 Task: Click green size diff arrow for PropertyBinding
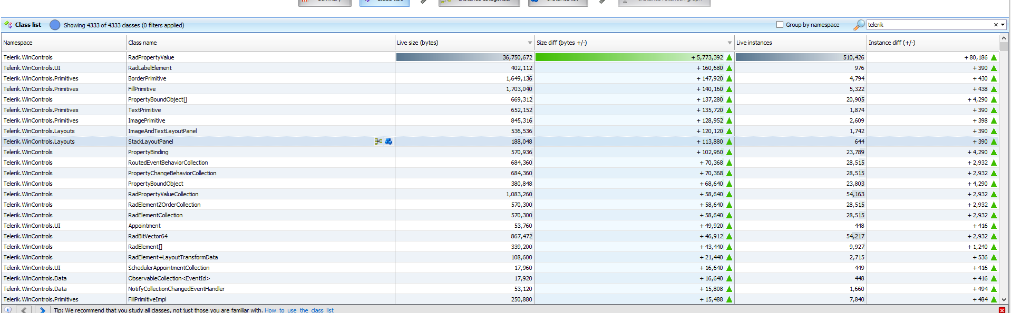point(730,152)
